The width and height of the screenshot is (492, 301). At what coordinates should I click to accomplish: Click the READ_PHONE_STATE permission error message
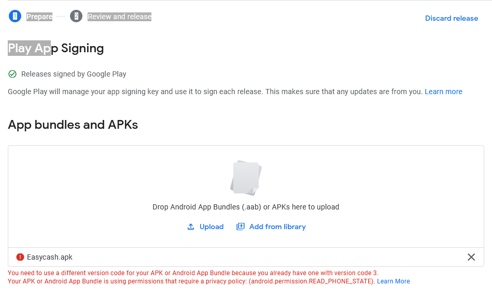point(191,281)
